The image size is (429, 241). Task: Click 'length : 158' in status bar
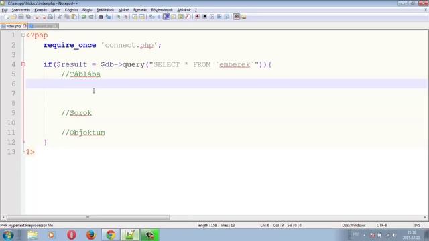point(207,226)
